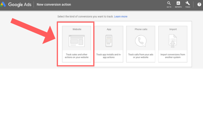Screen dimensions: 203x135
Task: Choose the Phone calls card title
Action: point(141,29)
